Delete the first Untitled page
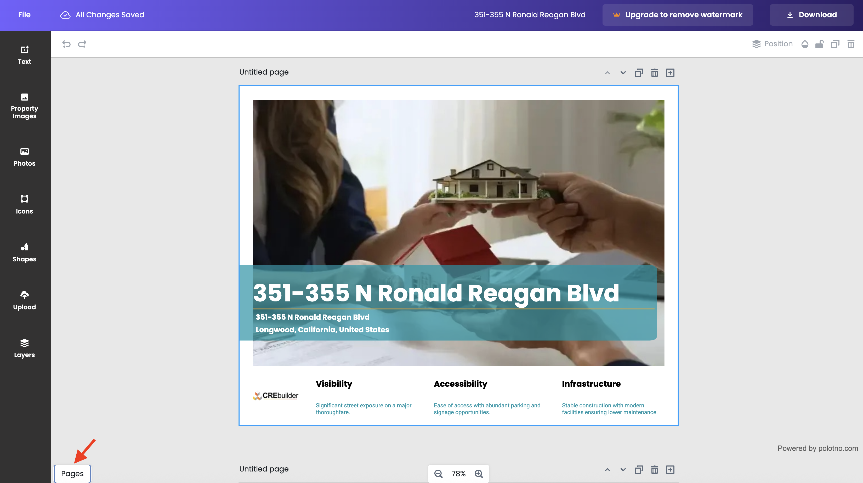The height and width of the screenshot is (483, 863). 654,73
